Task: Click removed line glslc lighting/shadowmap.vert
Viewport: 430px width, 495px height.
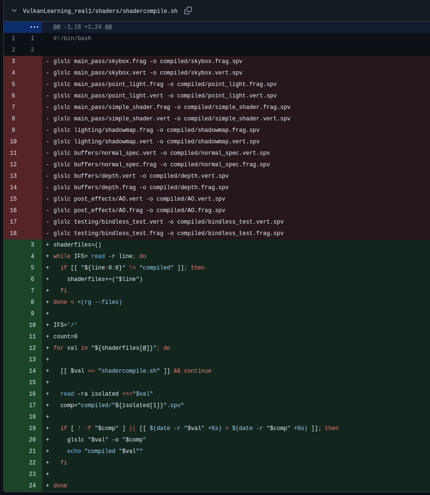Action: [157, 142]
